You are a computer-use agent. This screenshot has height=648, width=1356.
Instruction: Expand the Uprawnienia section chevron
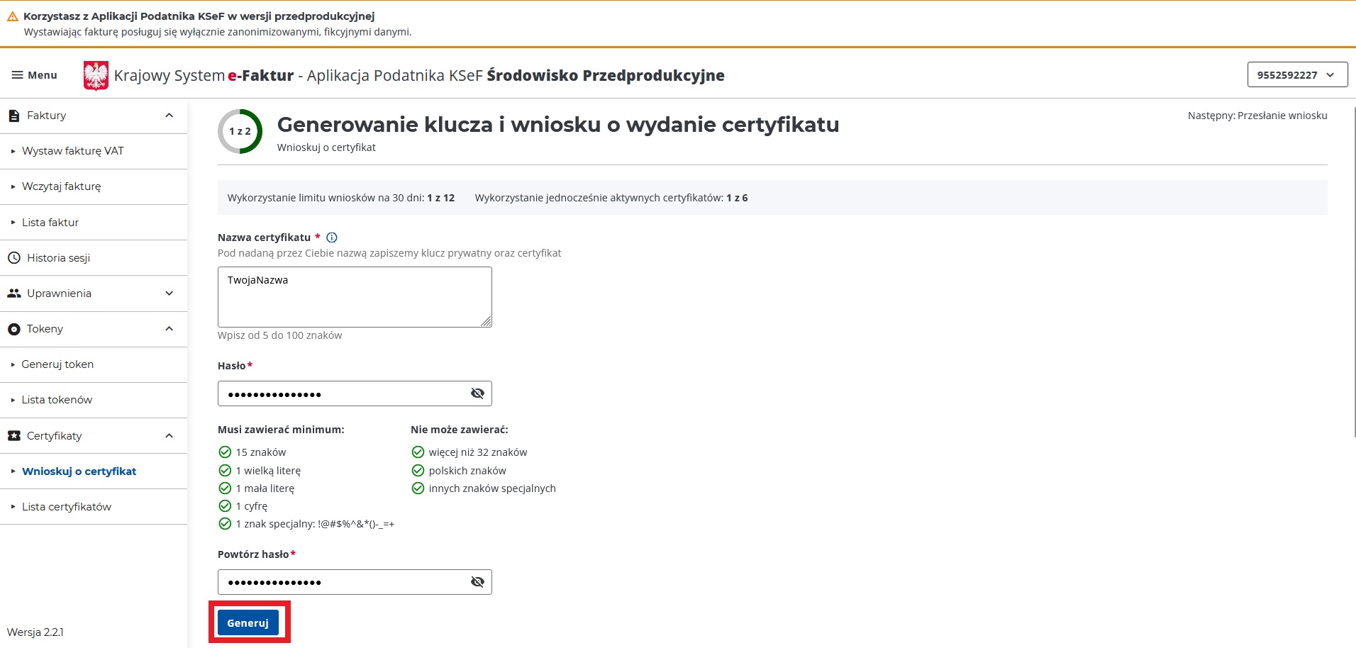(169, 294)
